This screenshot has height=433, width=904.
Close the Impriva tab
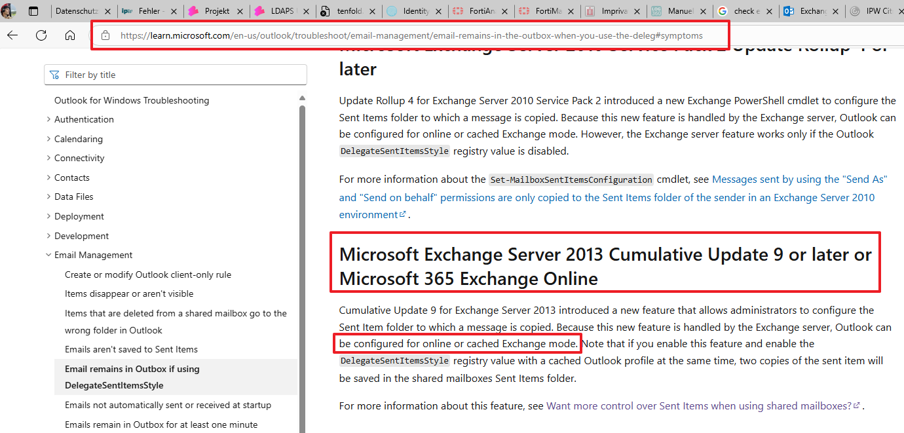638,11
